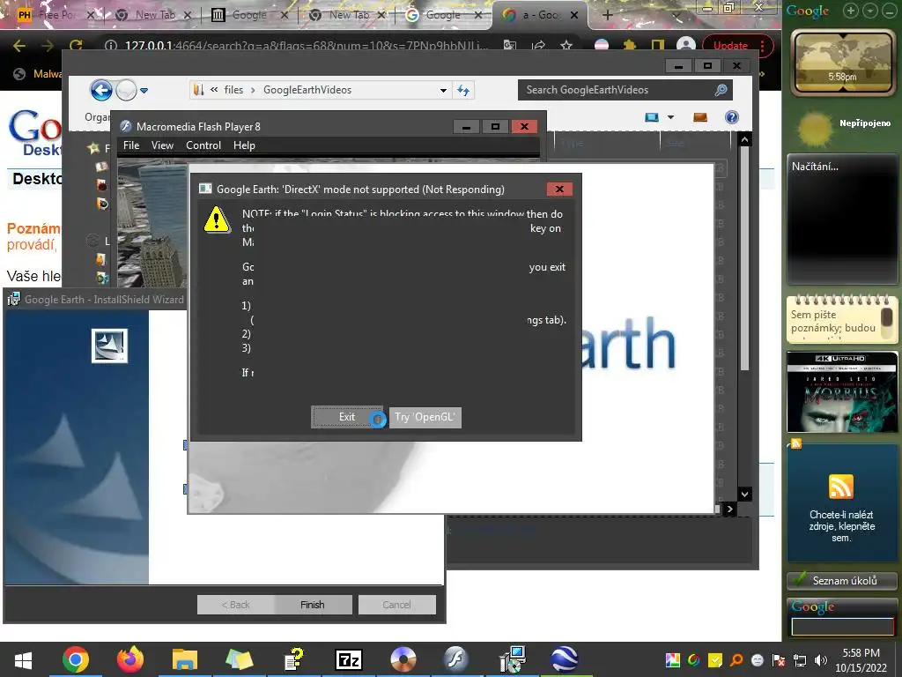Screen dimensions: 902x677
Task: Open the Explorer view options dropdown arrow
Action: 670,117
